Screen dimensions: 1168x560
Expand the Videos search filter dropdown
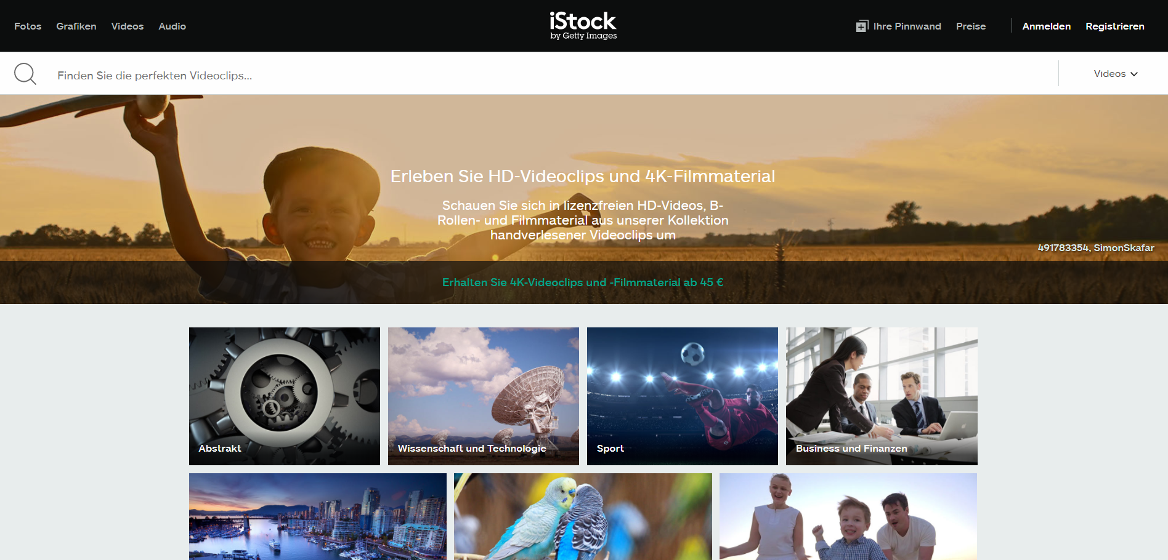(1116, 74)
